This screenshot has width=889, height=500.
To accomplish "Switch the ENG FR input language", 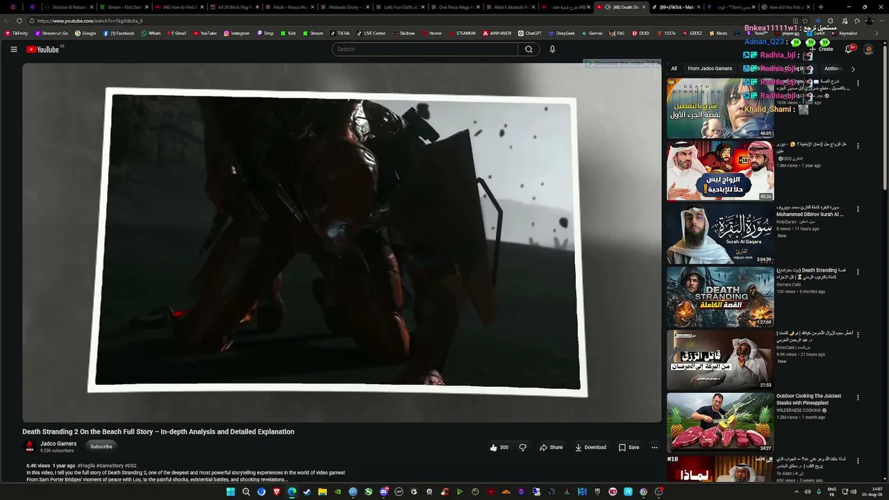I will click(x=831, y=492).
